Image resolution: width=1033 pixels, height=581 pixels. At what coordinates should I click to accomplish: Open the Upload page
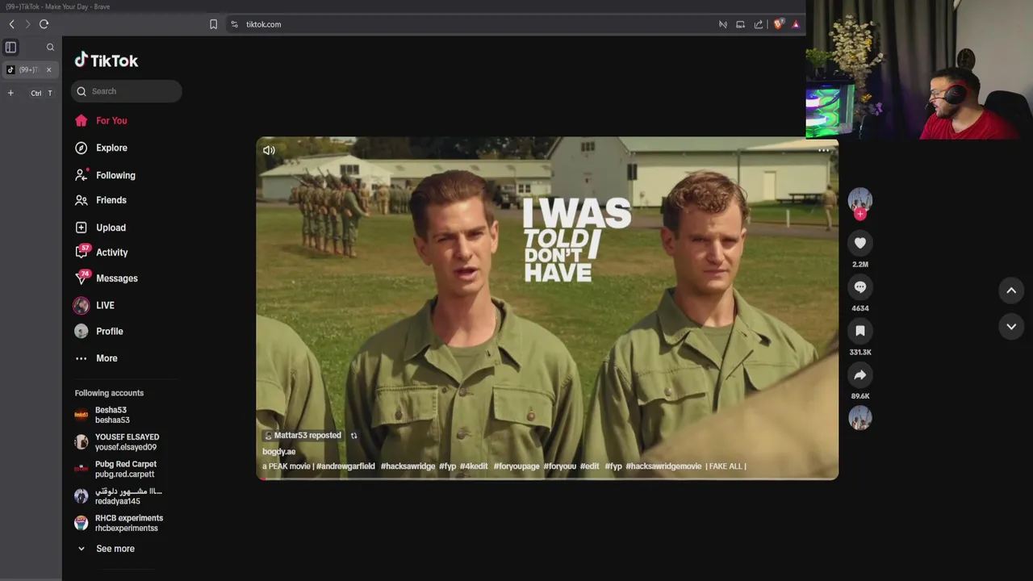[x=100, y=228]
